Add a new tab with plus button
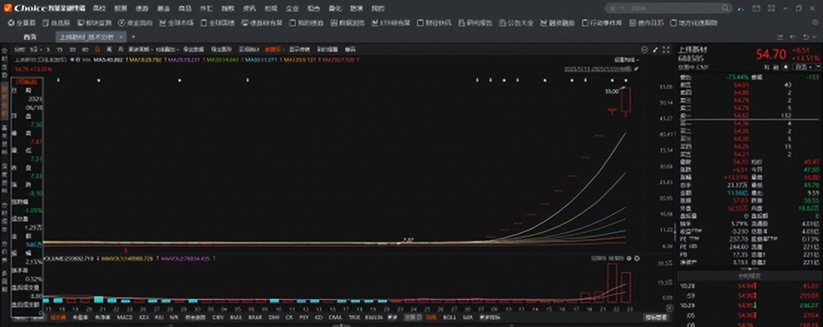This screenshot has width=823, height=327. pyautogui.click(x=133, y=36)
